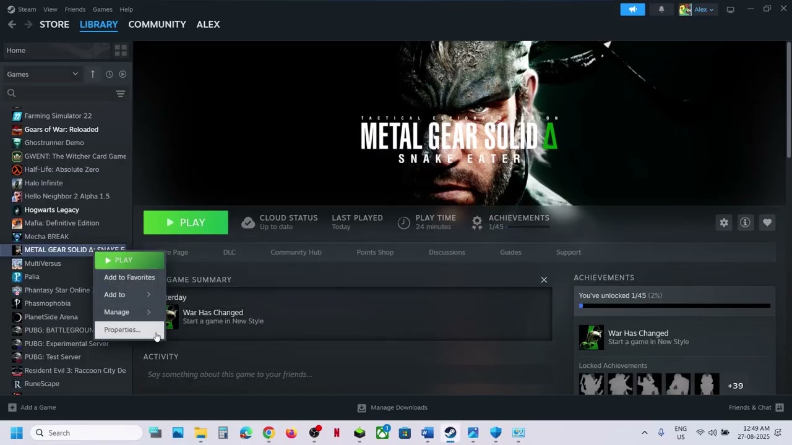Click the green PLAY button
This screenshot has height=445, width=792.
[x=186, y=222]
